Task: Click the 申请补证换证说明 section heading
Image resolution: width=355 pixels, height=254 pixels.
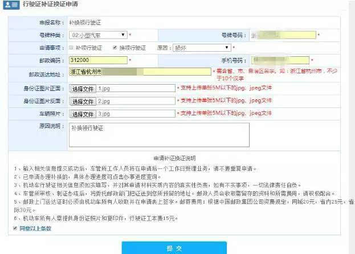Action: tap(174, 159)
